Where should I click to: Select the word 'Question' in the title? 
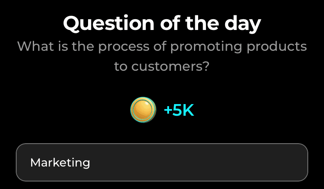(109, 23)
